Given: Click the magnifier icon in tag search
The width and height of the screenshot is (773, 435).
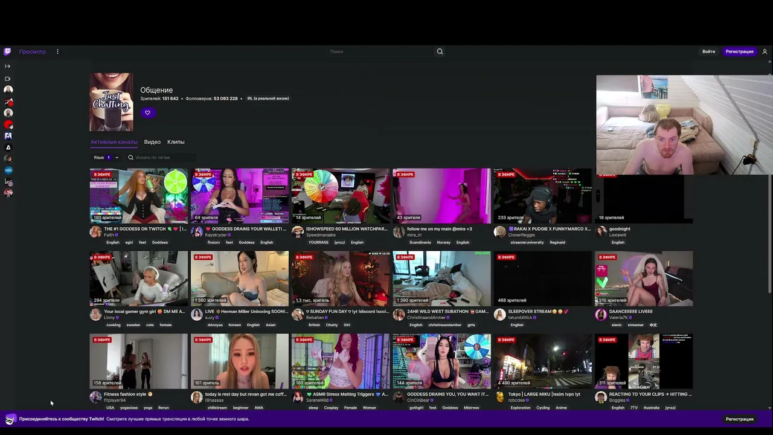Looking at the screenshot, I should click(x=130, y=157).
